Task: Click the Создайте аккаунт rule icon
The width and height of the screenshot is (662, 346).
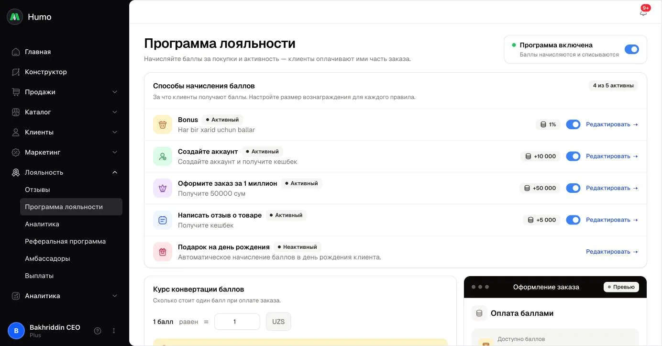Action: 163,156
